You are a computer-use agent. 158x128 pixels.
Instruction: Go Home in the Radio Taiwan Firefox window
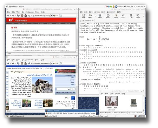pos(26,15)
